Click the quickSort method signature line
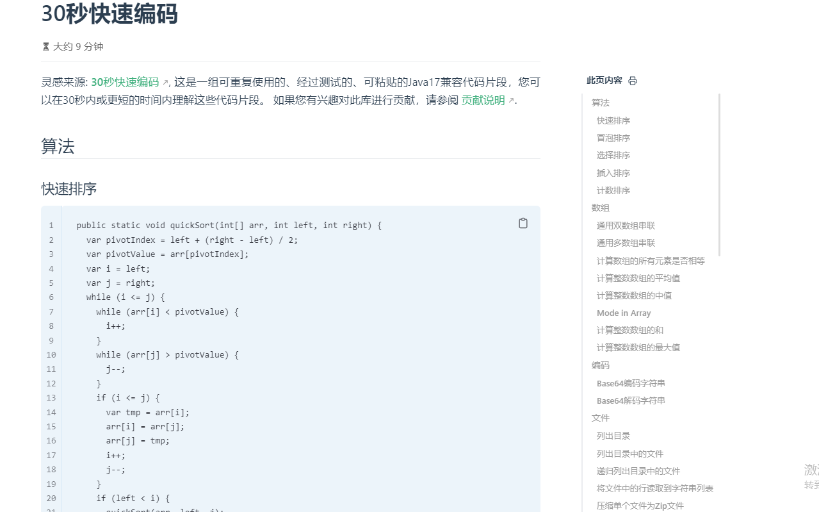 (x=229, y=225)
